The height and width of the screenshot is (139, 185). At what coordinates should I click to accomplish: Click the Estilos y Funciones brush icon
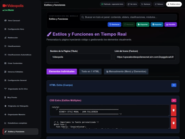[x=5, y=131]
